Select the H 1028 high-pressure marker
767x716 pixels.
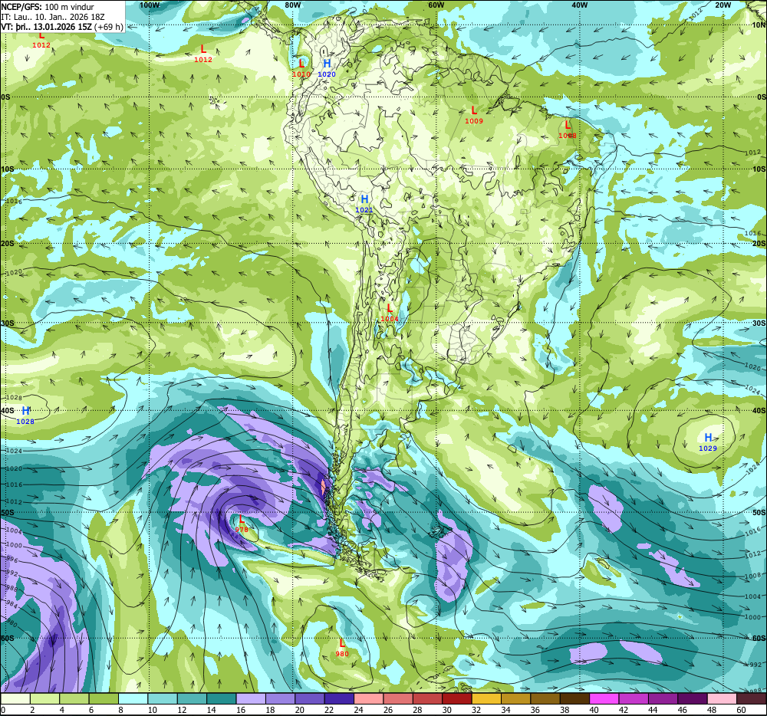[x=25, y=415]
